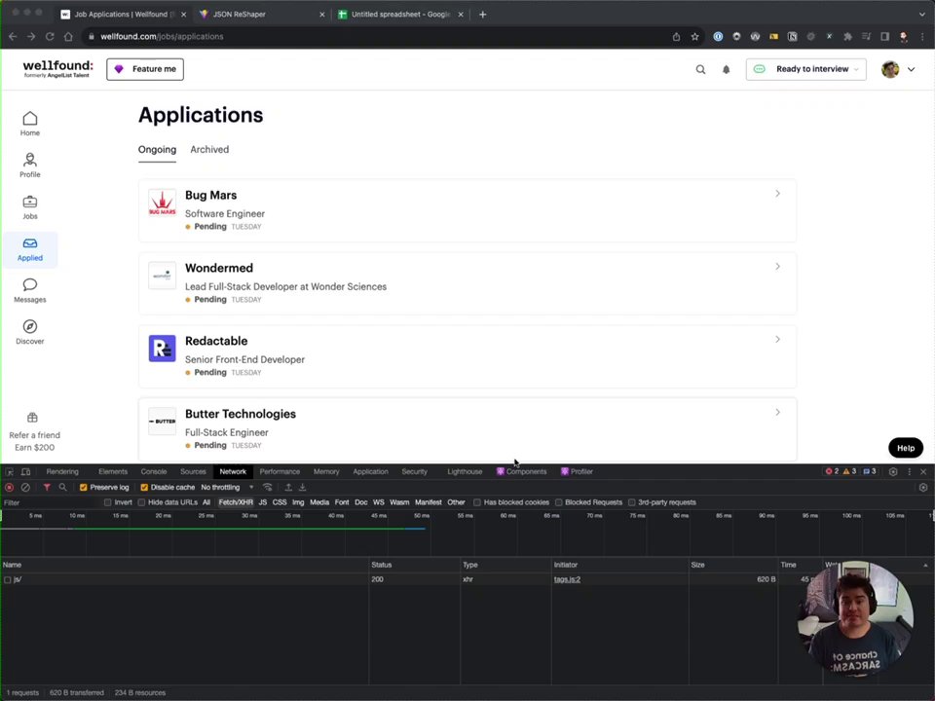The height and width of the screenshot is (701, 935).
Task: Go to Jobs in the sidebar
Action: click(30, 206)
